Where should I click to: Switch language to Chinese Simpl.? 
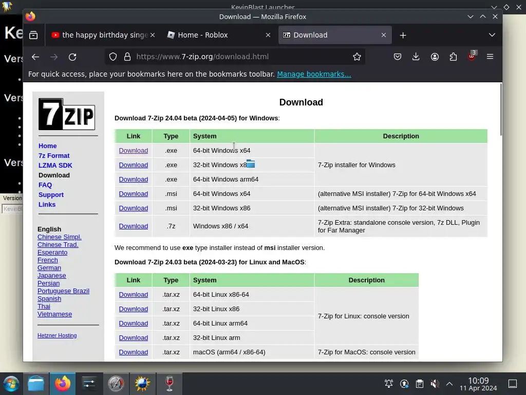tap(60, 237)
